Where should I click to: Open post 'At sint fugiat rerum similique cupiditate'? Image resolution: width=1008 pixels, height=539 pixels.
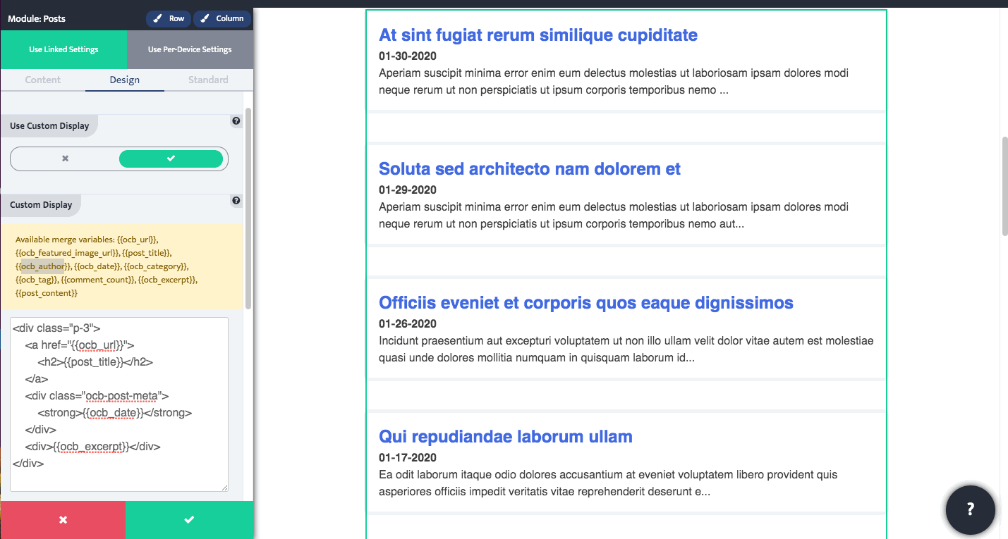(538, 35)
